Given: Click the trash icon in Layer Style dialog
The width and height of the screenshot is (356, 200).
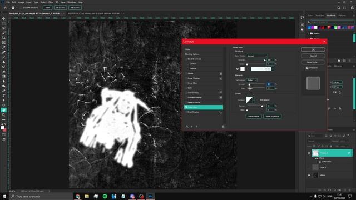Looking at the screenshot, I should (223, 127).
